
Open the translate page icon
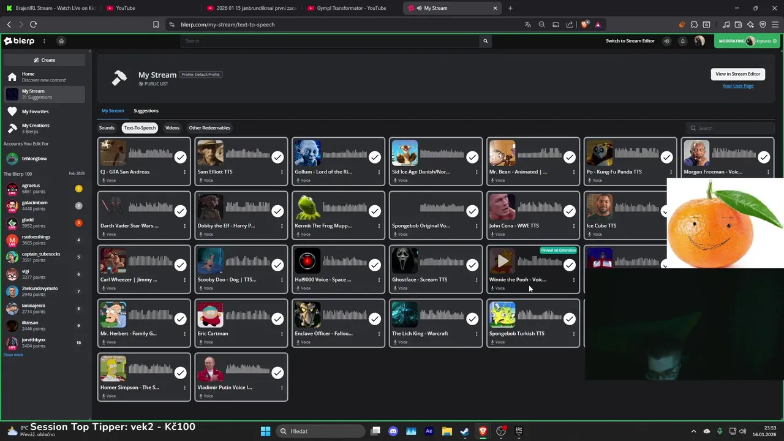(x=528, y=24)
